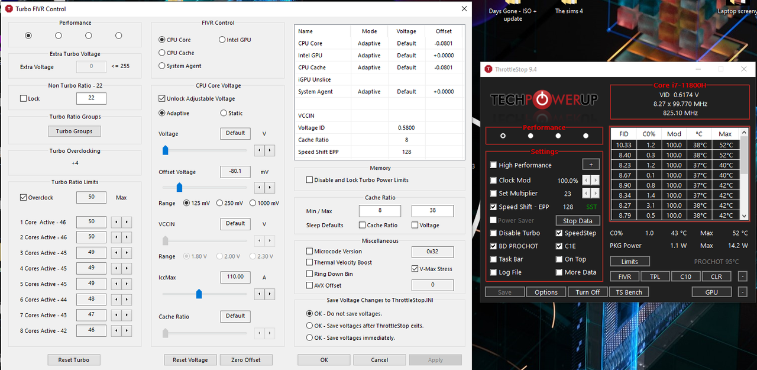Image resolution: width=757 pixels, height=370 pixels.
Task: Toggle Speed Shift - EPP checkbox
Action: pos(493,207)
